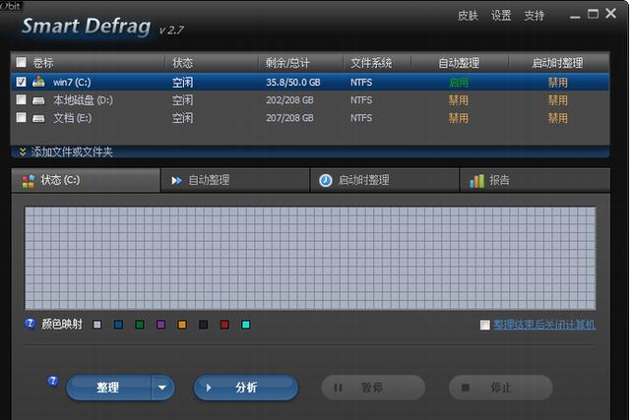Screen dimensions: 630x420
Task: Open the 整理 button dropdown arrow
Action: click(162, 388)
